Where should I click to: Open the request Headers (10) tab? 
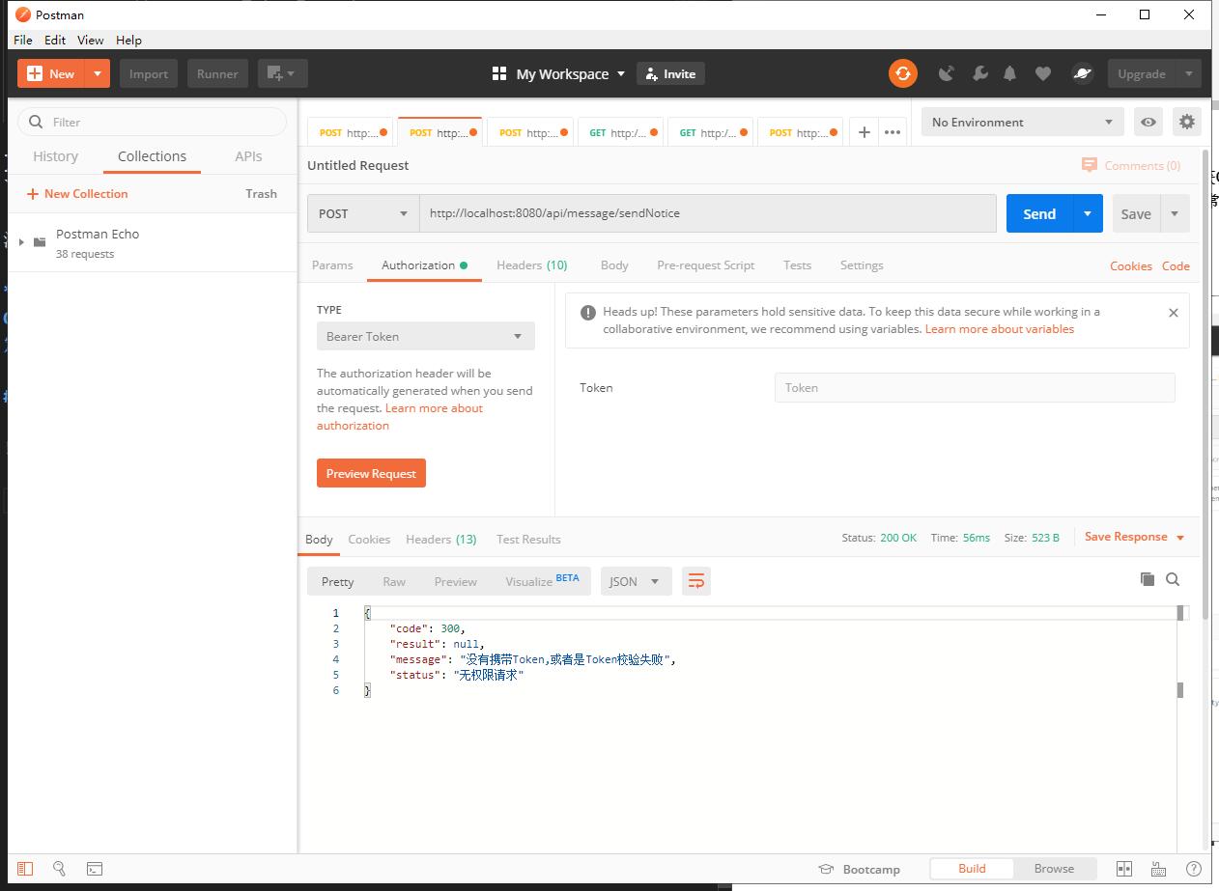coord(532,265)
